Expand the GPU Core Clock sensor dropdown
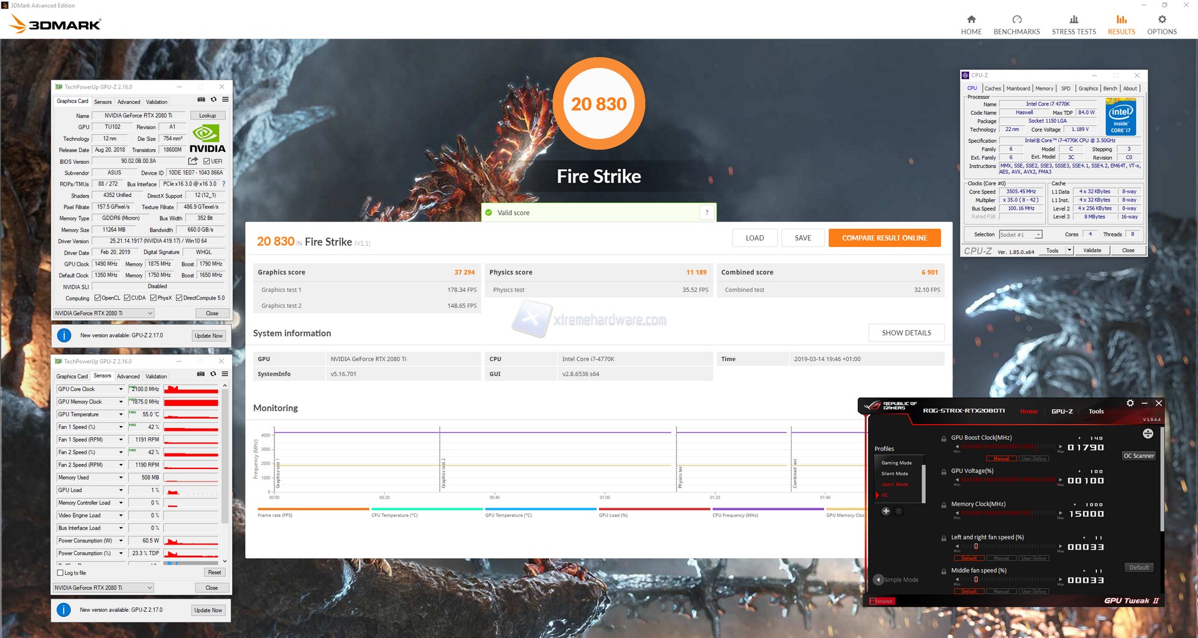This screenshot has height=638, width=1198. click(121, 389)
